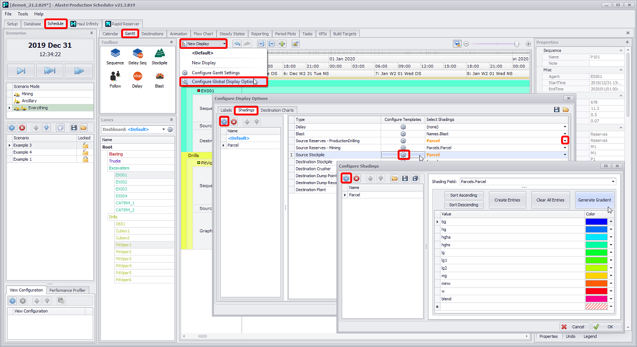Click the Sort Ascending button

pyautogui.click(x=463, y=196)
